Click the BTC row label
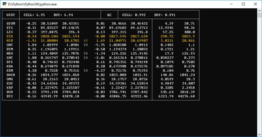262x137 pixels. tap(10, 96)
